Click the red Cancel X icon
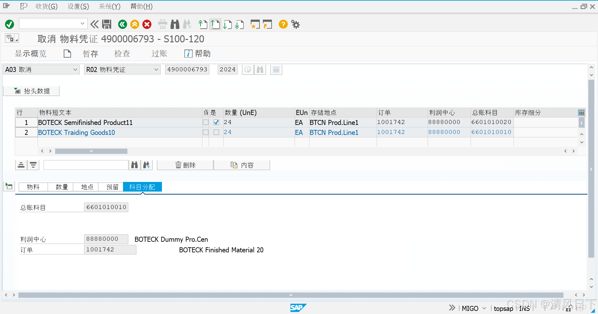This screenshot has height=314, width=598. coord(147,24)
